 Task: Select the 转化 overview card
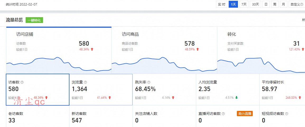(261, 50)
